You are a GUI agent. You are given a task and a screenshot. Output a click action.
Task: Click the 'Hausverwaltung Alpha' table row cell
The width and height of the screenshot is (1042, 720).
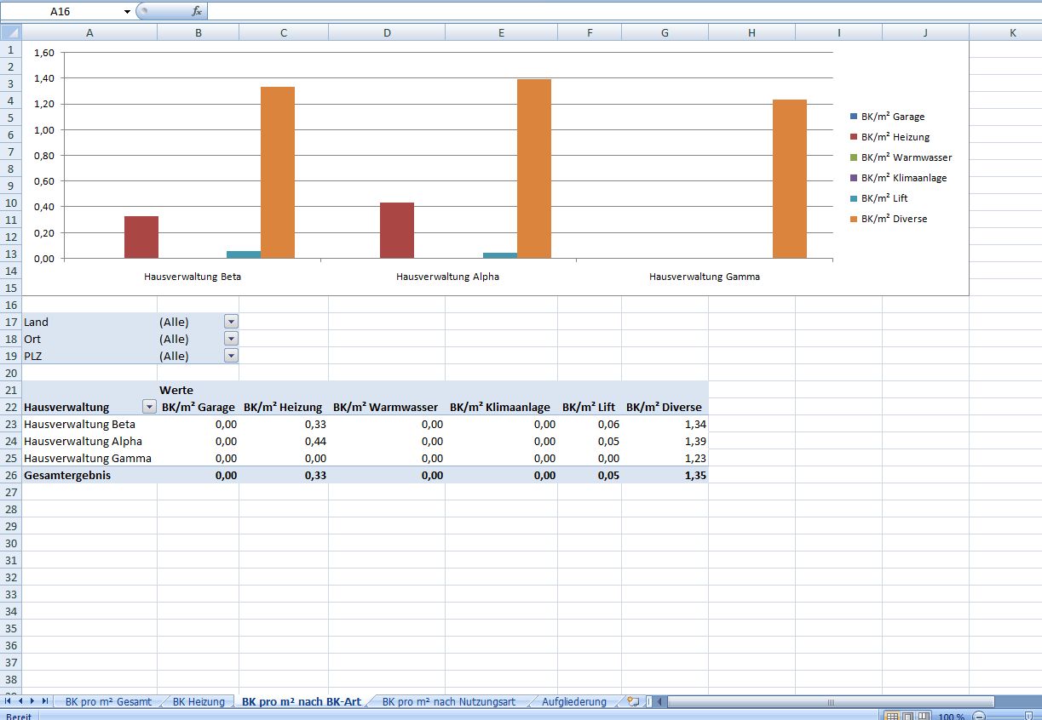89,441
